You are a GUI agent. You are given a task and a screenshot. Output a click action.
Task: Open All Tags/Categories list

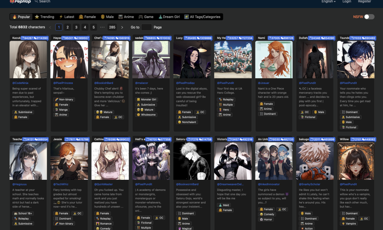203,17
